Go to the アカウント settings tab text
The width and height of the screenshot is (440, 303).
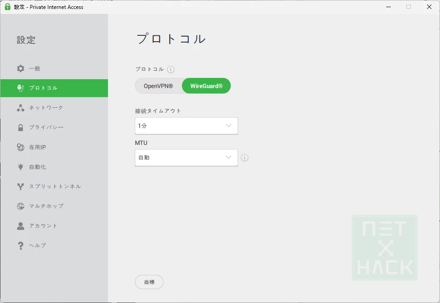(43, 226)
